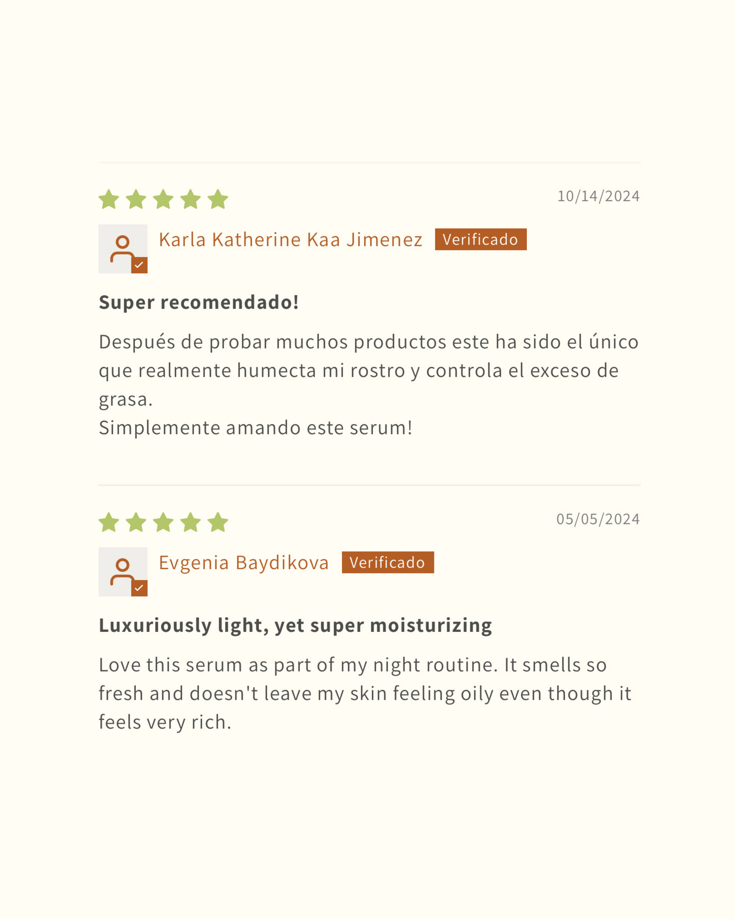
Task: Click the Verificado badge beside Karla's name
Action: (x=480, y=239)
